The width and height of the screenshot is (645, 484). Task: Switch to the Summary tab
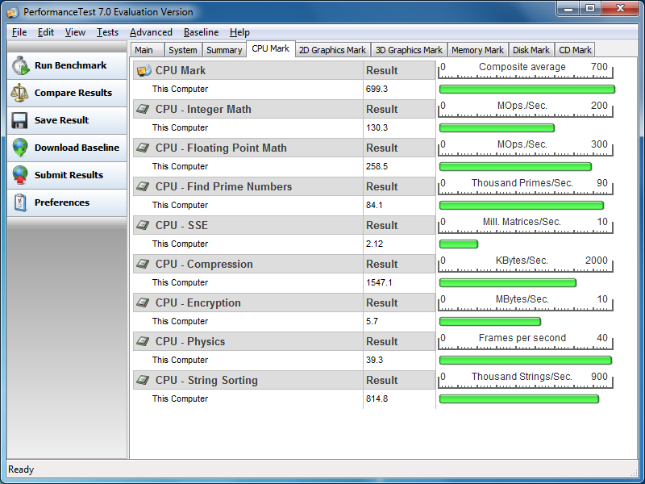(x=224, y=50)
